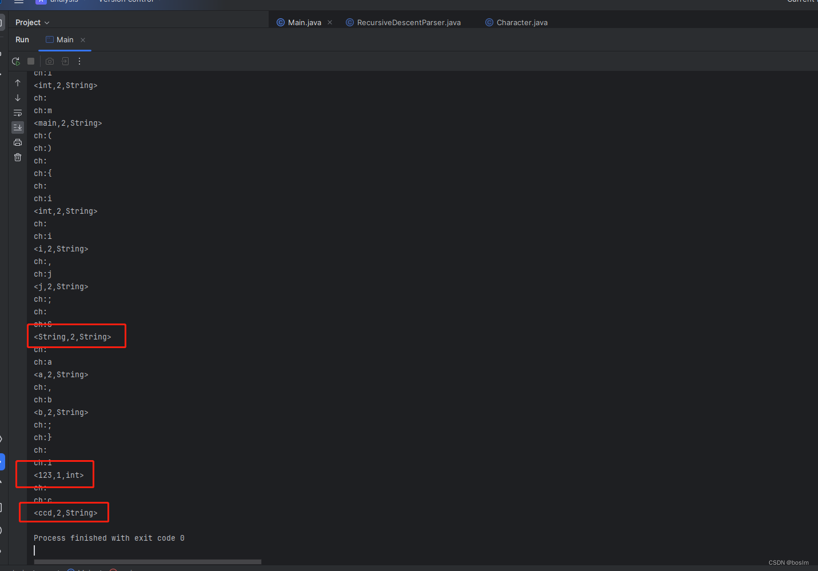Viewport: 818px width, 571px height.
Task: Go down the stack trace
Action: click(x=18, y=98)
